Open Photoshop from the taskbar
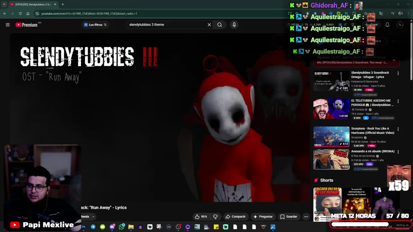This screenshot has height=232, width=413. pyautogui.click(x=84, y=227)
